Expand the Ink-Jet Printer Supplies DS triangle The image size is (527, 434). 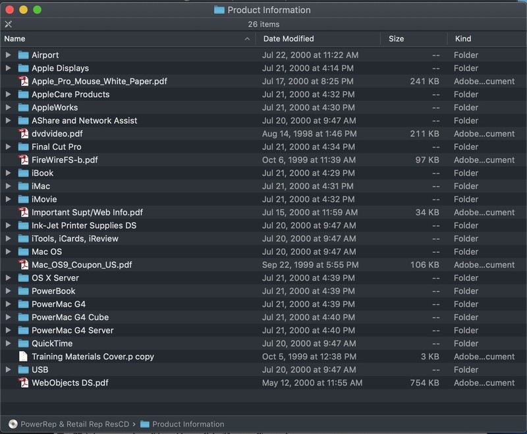tap(8, 225)
